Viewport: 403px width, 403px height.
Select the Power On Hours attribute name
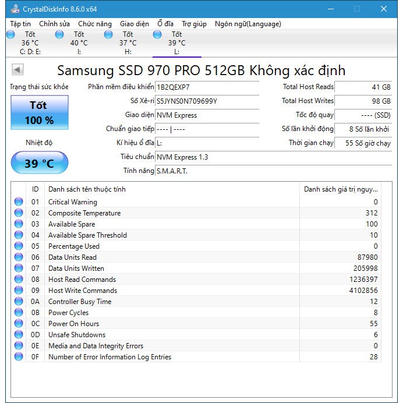pos(73,324)
